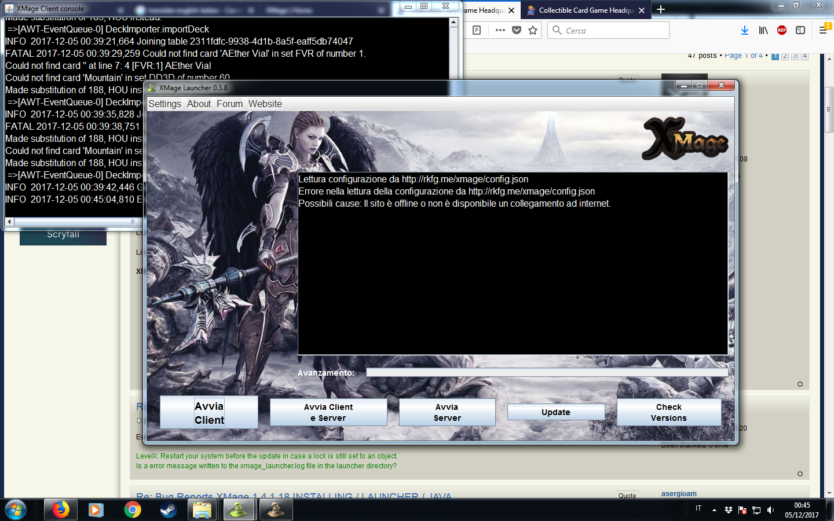Show hidden system tray icons

tap(714, 510)
